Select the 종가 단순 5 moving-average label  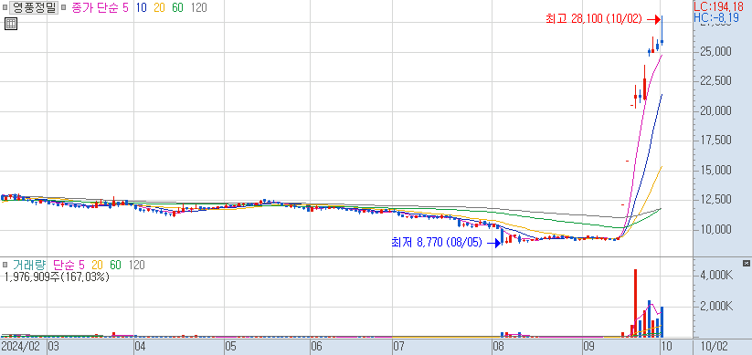click(100, 7)
